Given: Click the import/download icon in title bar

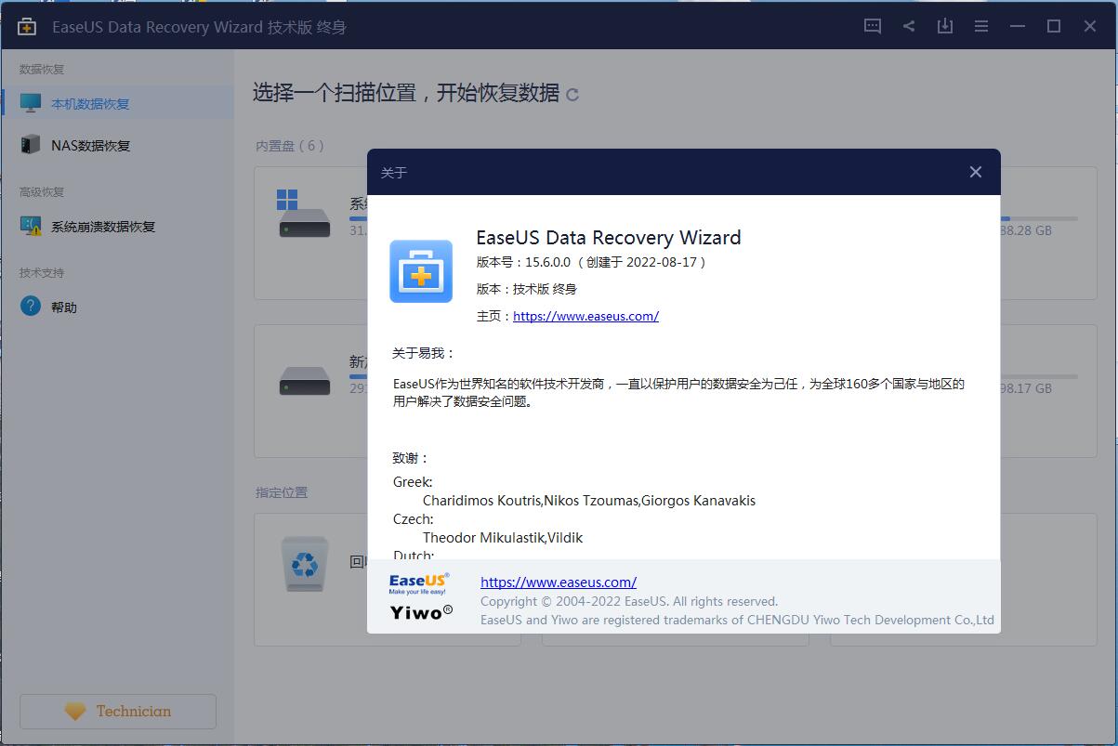Looking at the screenshot, I should click(945, 26).
